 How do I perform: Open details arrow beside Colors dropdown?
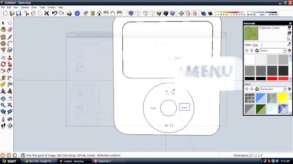click(x=289, y=51)
